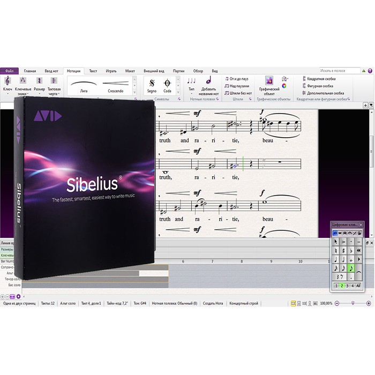This screenshot has width=375, height=375.
Task: Switch to the Макет tab
Action: tap(130, 71)
